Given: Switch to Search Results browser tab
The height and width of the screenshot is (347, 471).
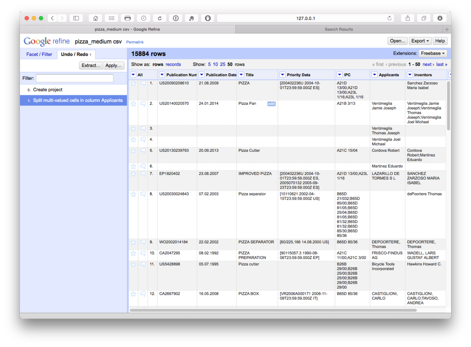Looking at the screenshot, I should 339,29.
